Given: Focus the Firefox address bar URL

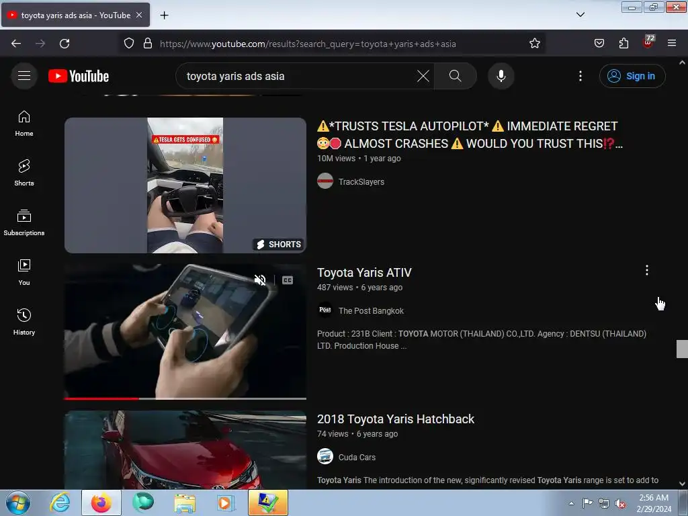Looking at the screenshot, I should pos(308,44).
